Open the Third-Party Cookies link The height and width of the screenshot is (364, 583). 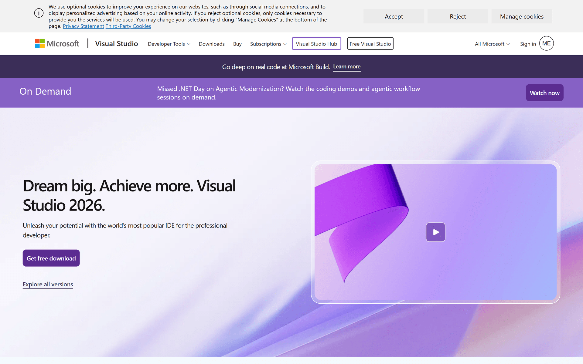pyautogui.click(x=128, y=26)
